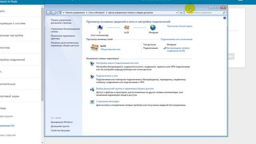The width and height of the screenshot is (256, 144).
Task: Open Домашняя группа link
Action: pos(60,126)
